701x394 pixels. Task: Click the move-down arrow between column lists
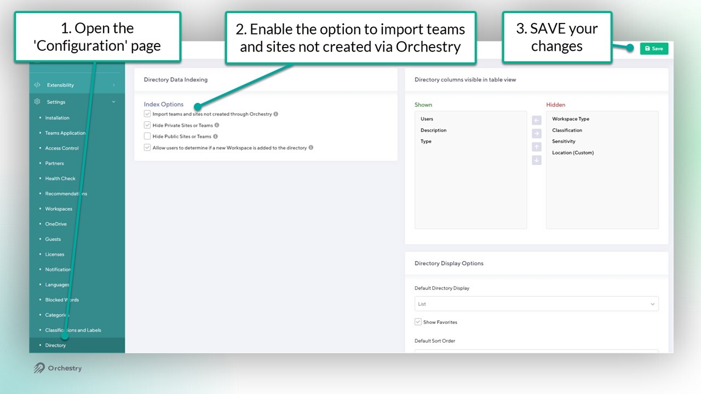[x=537, y=160]
